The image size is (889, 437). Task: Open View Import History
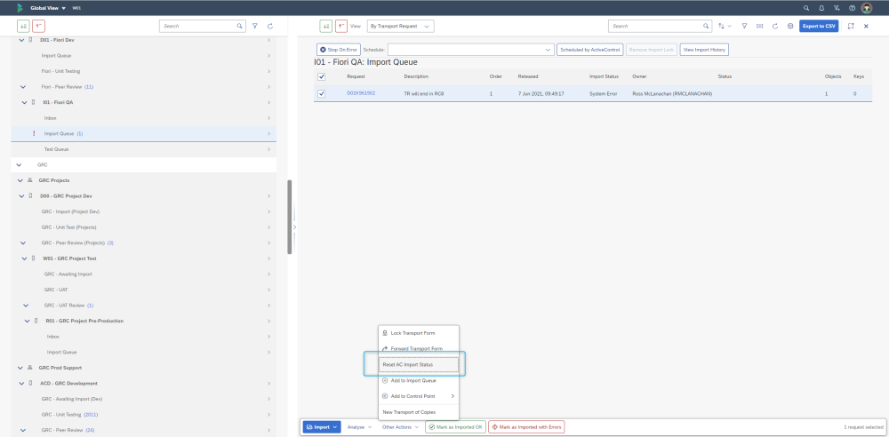704,50
